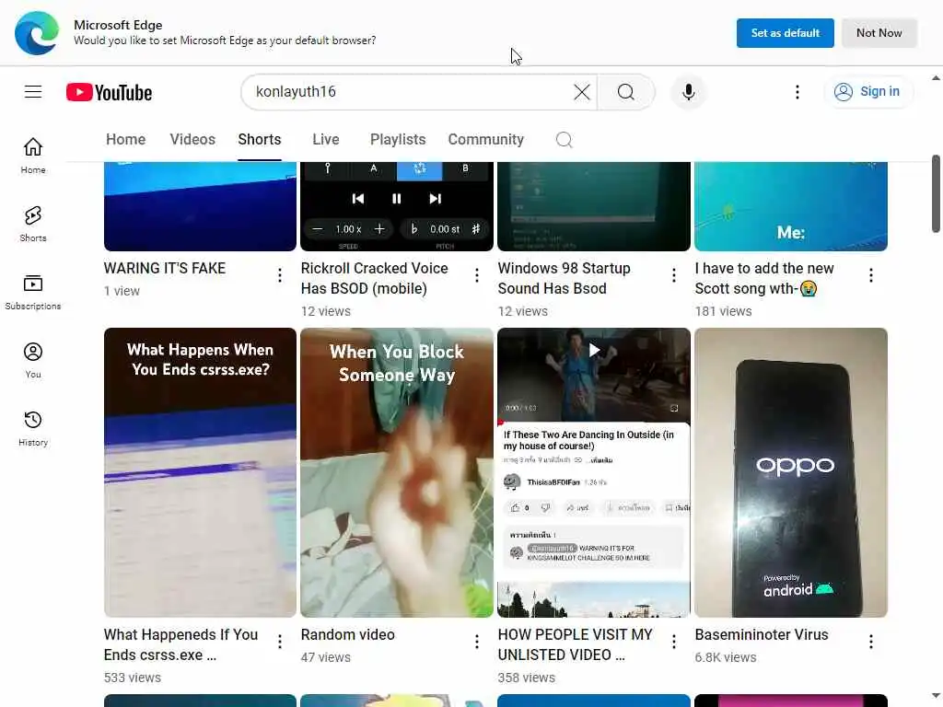Open the Random video title
This screenshot has height=707, width=943.
tap(347, 634)
